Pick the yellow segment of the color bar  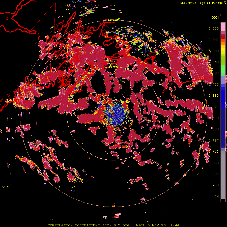point(223,49)
